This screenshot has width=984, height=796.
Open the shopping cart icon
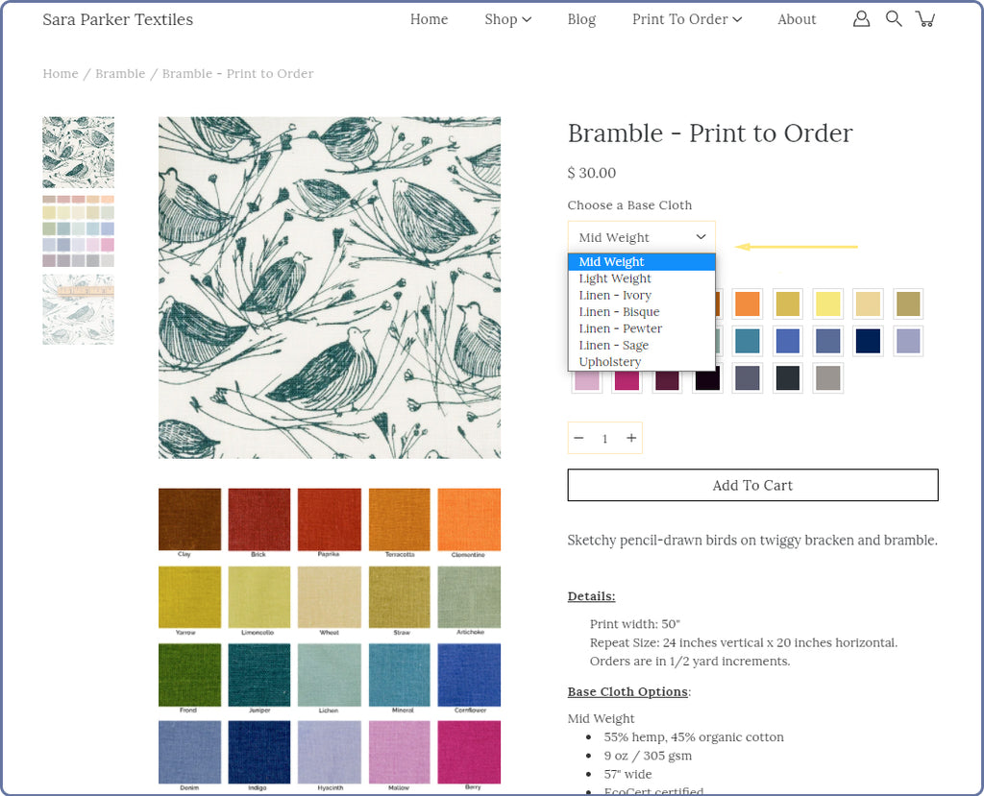[x=925, y=19]
